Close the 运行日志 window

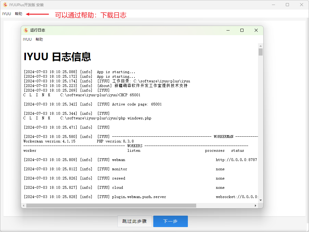point(256,30)
